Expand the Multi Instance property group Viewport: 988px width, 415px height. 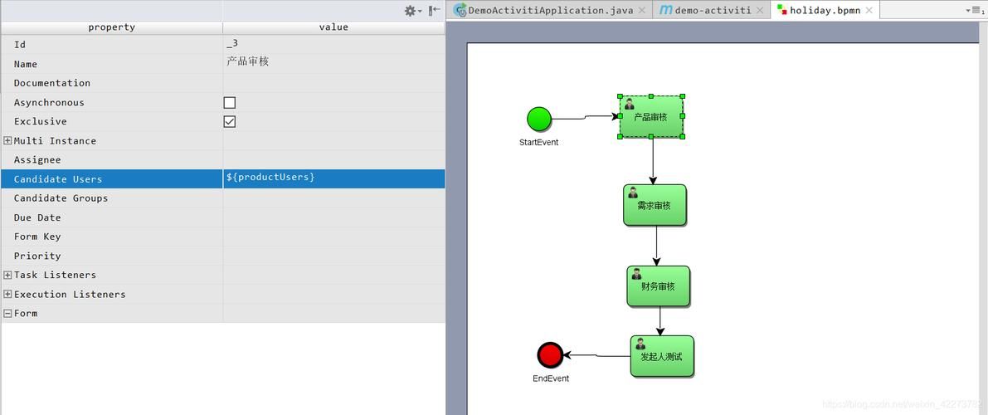point(7,141)
